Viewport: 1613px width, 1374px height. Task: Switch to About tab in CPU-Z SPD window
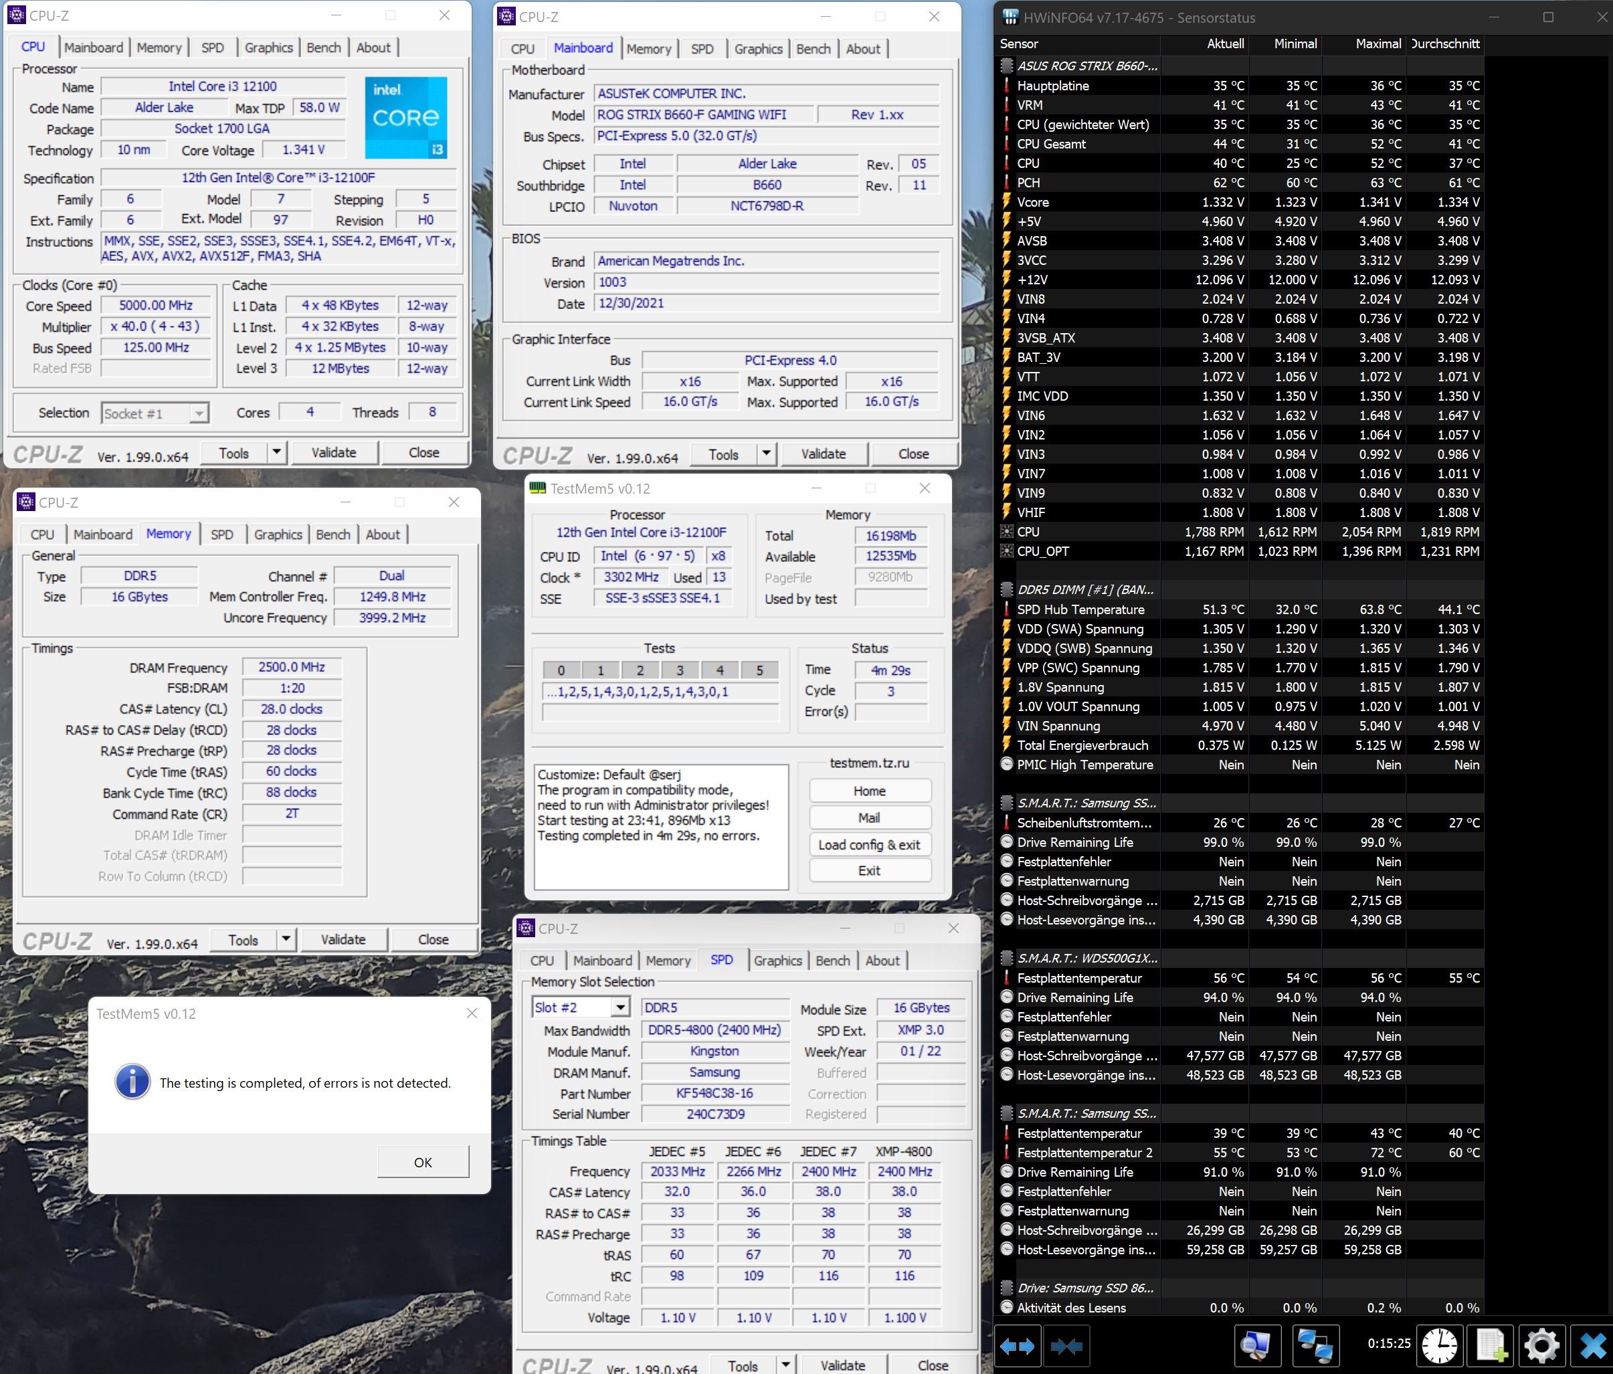[x=882, y=961]
